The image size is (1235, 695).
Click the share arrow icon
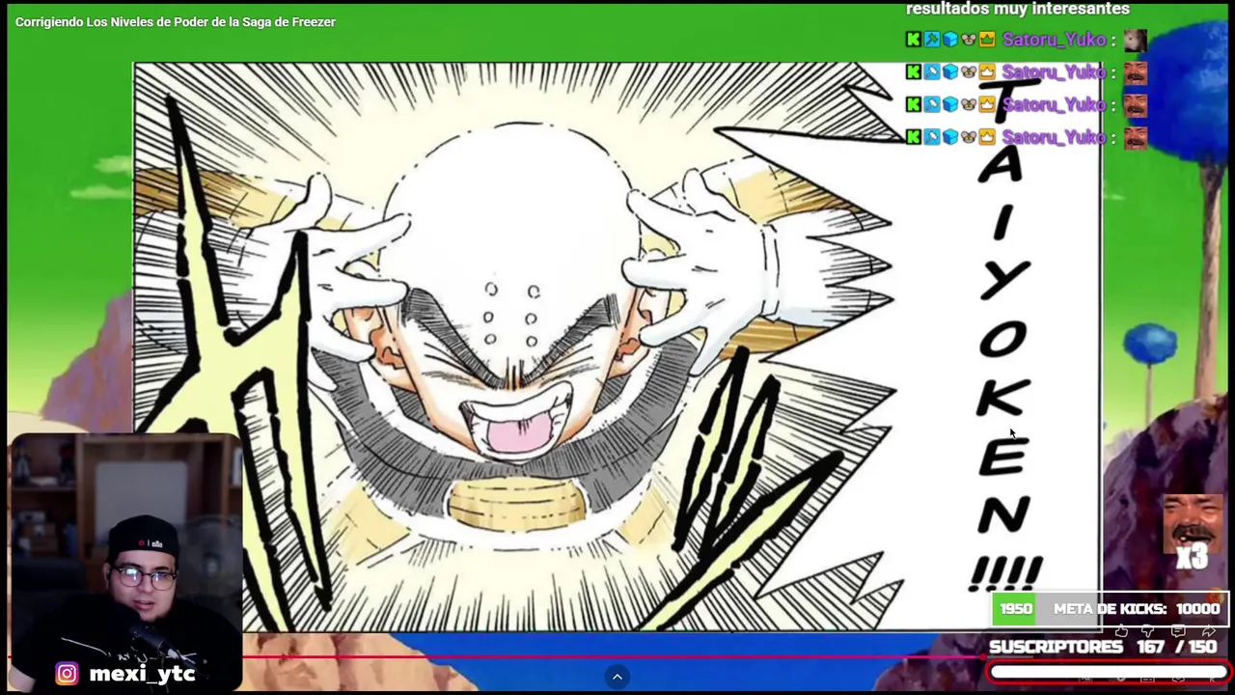(x=1208, y=631)
